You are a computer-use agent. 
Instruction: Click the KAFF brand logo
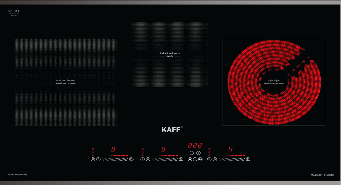point(172,130)
